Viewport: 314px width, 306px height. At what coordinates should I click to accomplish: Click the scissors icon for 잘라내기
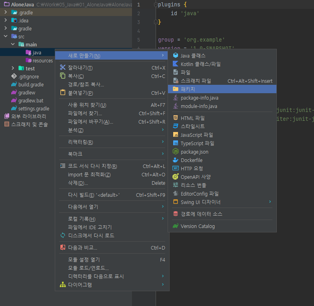click(63, 67)
